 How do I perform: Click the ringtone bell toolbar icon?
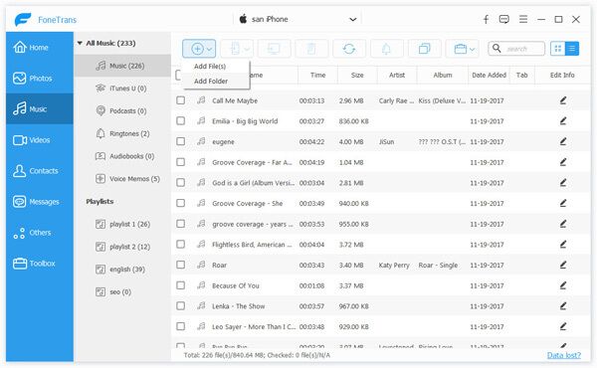pyautogui.click(x=386, y=49)
